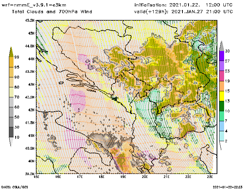
Task: Click the 15E longitude label
Action: tap(37, 177)
